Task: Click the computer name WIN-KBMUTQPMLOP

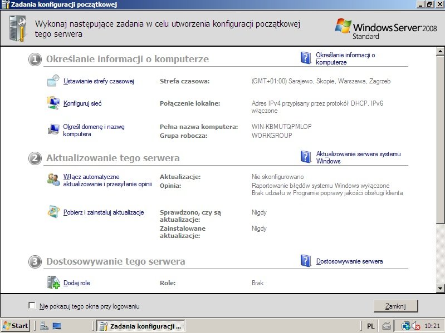Action: (x=281, y=127)
